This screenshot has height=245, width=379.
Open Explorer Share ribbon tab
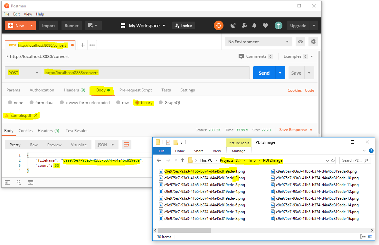click(199, 151)
